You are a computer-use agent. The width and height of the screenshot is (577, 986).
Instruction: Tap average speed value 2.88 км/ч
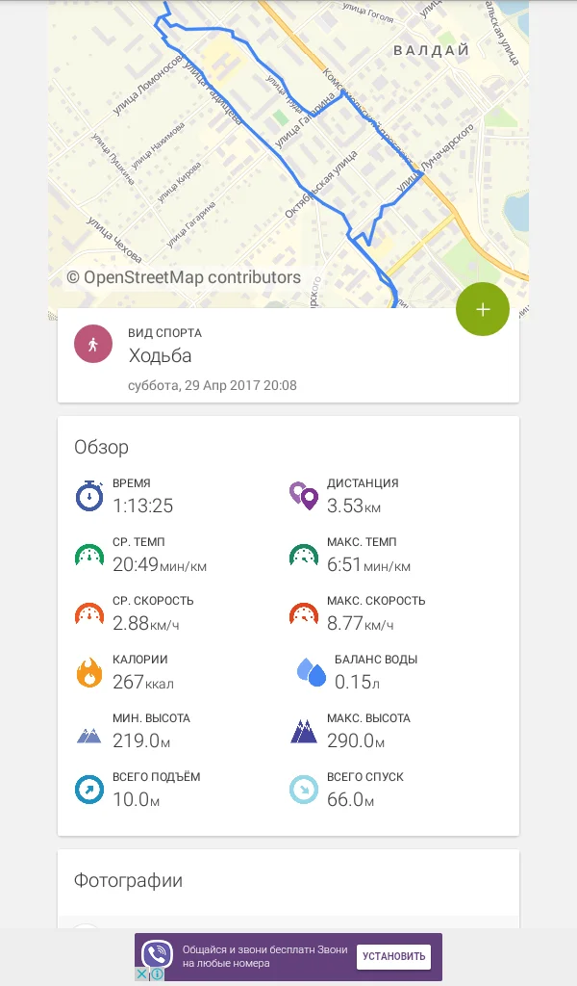tap(145, 623)
